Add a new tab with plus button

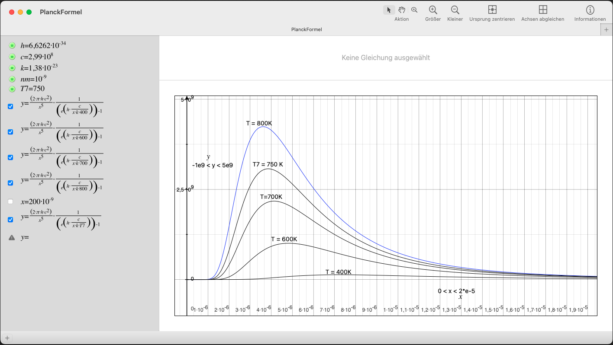click(x=607, y=29)
